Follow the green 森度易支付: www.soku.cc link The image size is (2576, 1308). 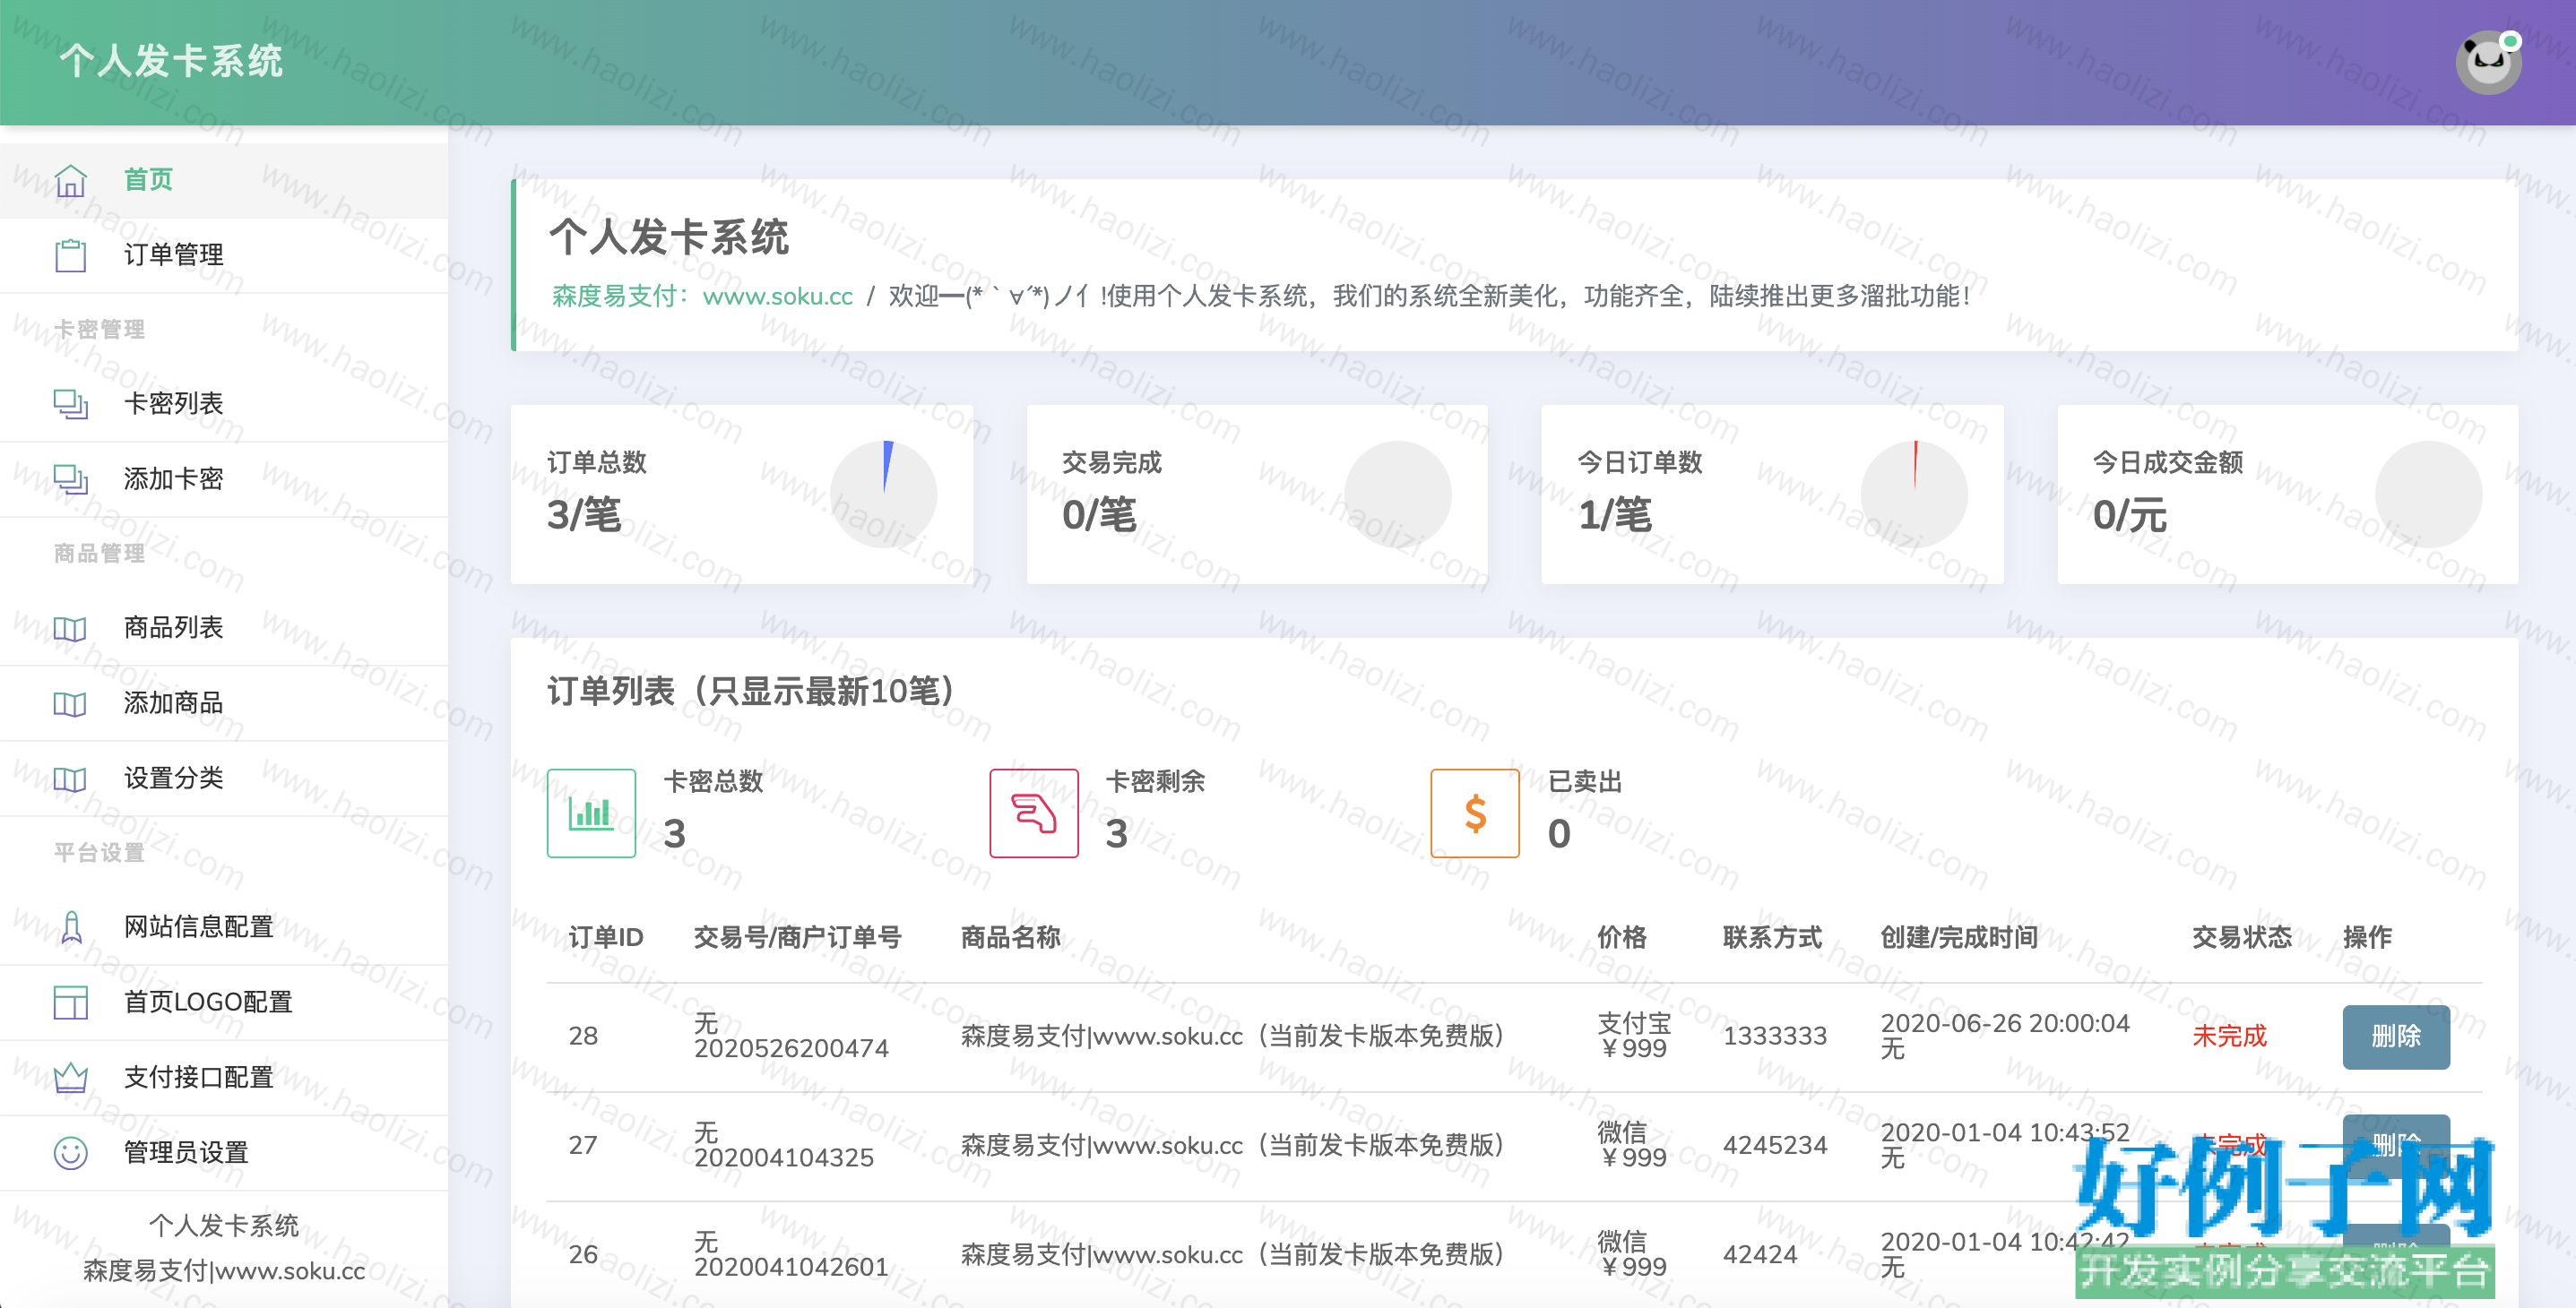point(702,296)
